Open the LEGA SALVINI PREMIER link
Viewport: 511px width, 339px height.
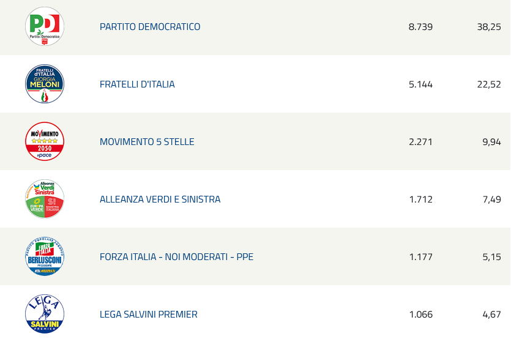coord(149,315)
